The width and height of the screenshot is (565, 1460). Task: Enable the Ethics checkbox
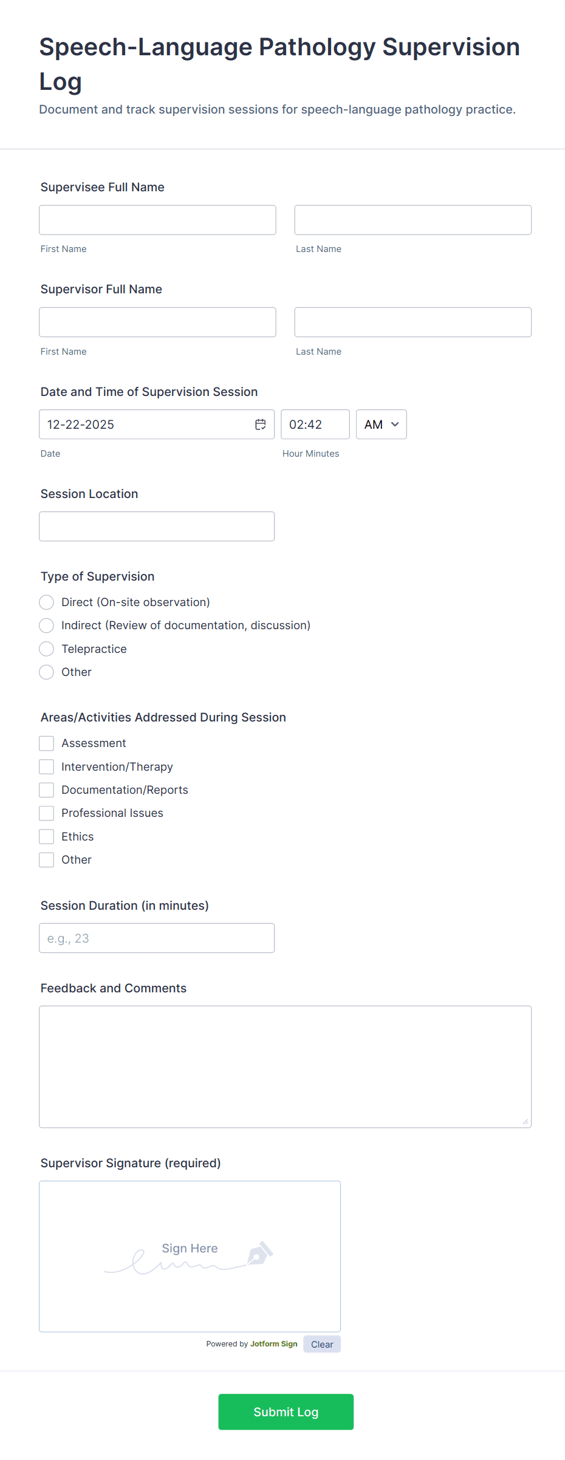click(46, 836)
